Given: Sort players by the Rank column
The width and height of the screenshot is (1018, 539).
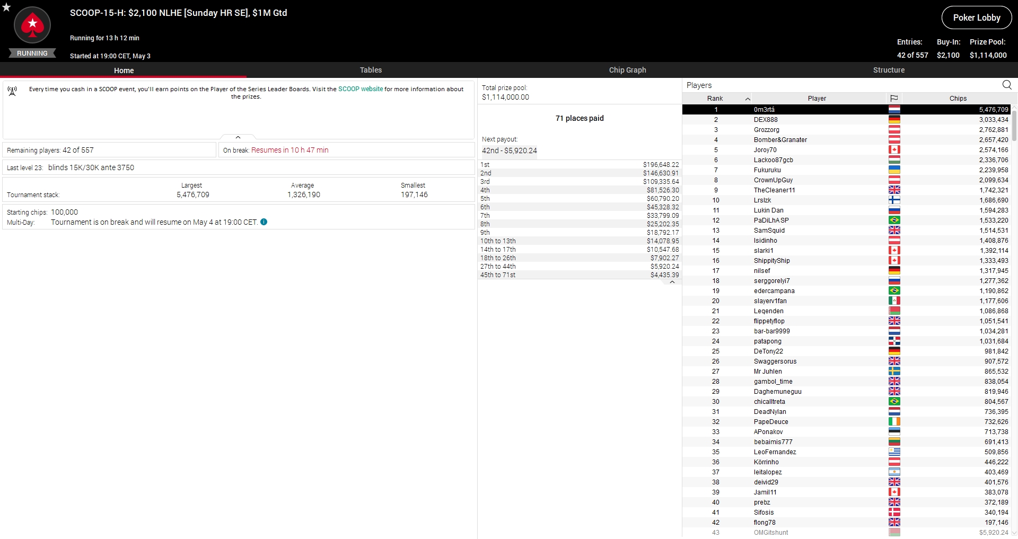Looking at the screenshot, I should click(x=717, y=99).
